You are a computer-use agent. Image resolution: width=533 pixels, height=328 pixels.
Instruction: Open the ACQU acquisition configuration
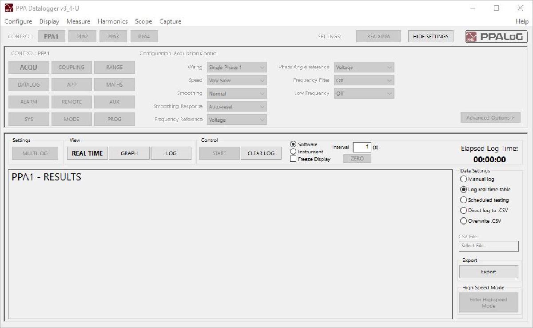pyautogui.click(x=28, y=67)
